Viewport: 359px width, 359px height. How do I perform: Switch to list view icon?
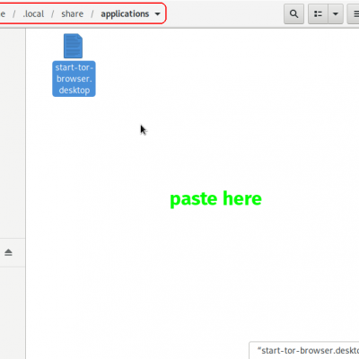tap(318, 13)
